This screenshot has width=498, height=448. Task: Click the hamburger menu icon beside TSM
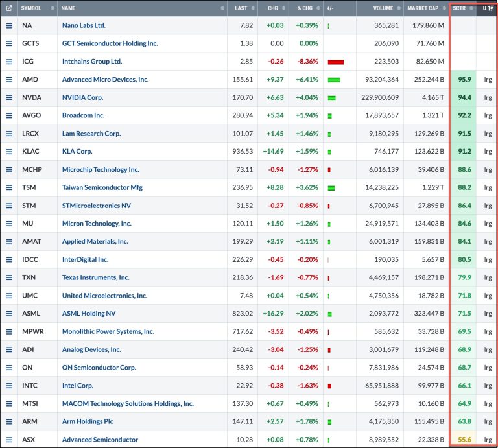[9, 187]
